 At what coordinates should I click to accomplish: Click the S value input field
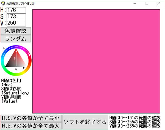tap(16, 17)
